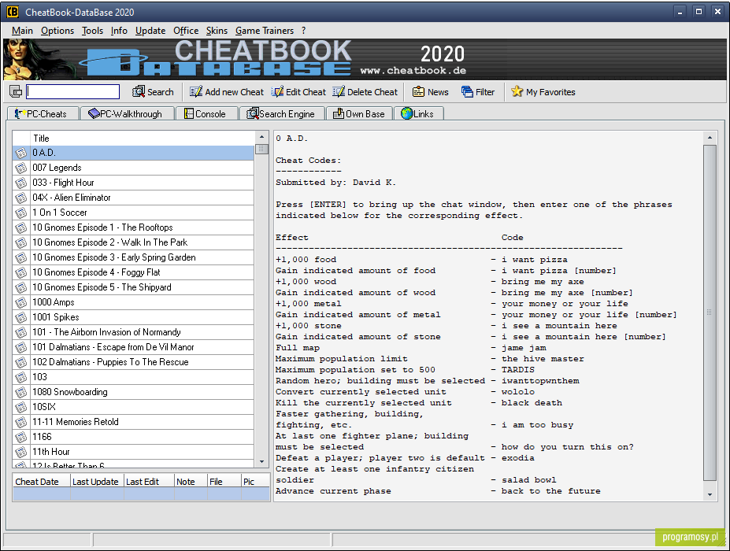
Task: Click the icon beside 1001 Spikes
Action: click(x=21, y=317)
